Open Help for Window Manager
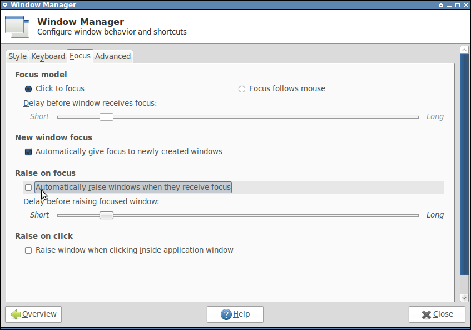The image size is (471, 330). click(x=235, y=314)
